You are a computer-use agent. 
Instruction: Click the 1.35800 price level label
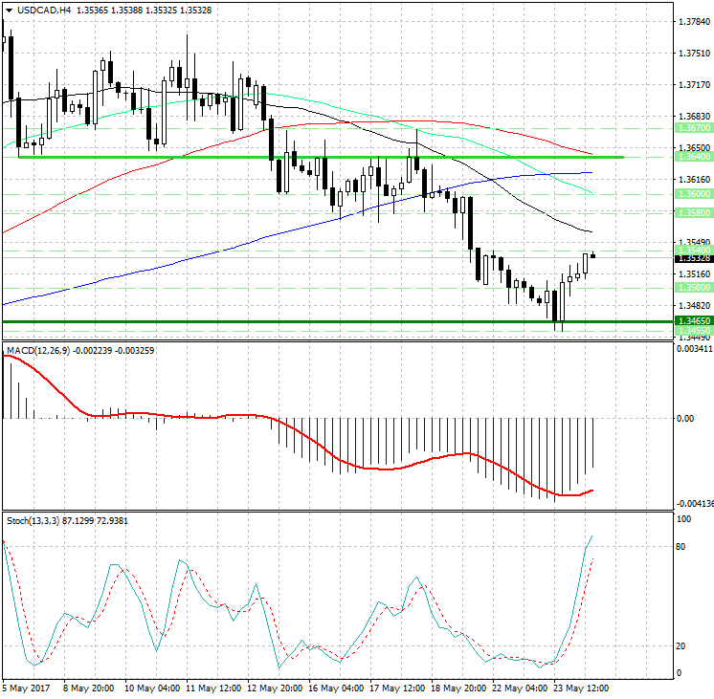(692, 212)
